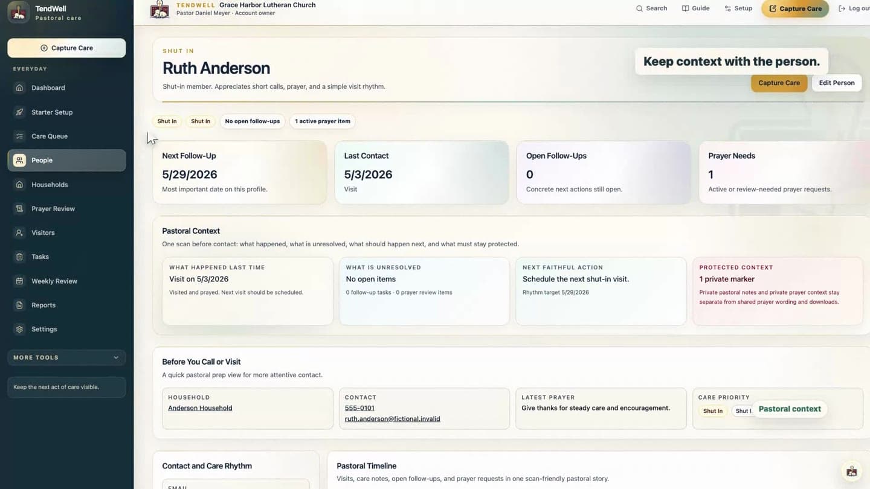Viewport: 870px width, 489px height.
Task: Click the 1 active prayer item pill
Action: [323, 121]
